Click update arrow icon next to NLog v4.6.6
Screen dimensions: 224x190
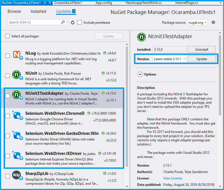click(x=105, y=53)
